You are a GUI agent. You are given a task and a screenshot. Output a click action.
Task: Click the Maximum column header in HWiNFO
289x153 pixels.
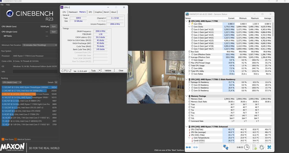click(x=255, y=18)
